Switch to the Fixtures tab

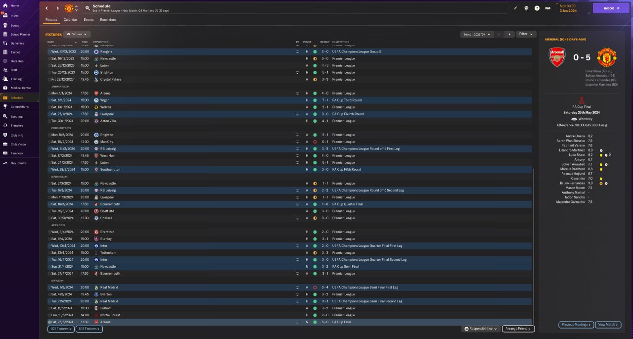51,20
